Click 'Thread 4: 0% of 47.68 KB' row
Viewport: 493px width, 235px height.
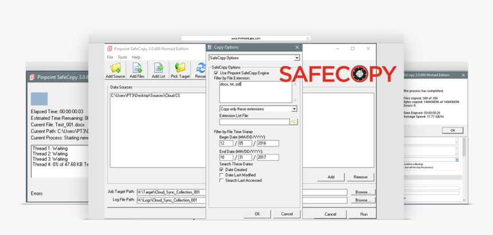tap(61, 165)
